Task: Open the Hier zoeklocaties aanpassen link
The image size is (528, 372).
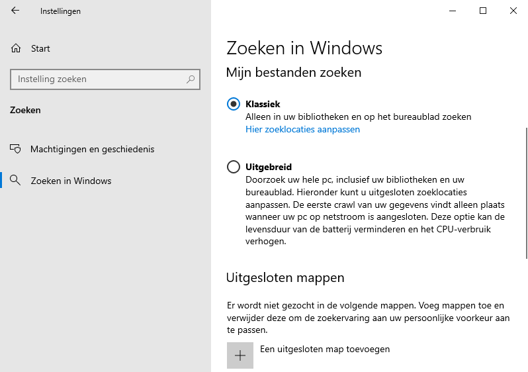Action: click(302, 130)
